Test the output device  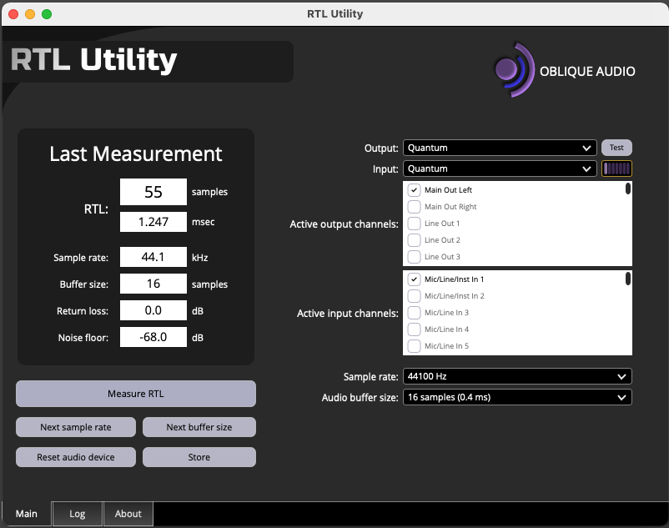point(616,148)
